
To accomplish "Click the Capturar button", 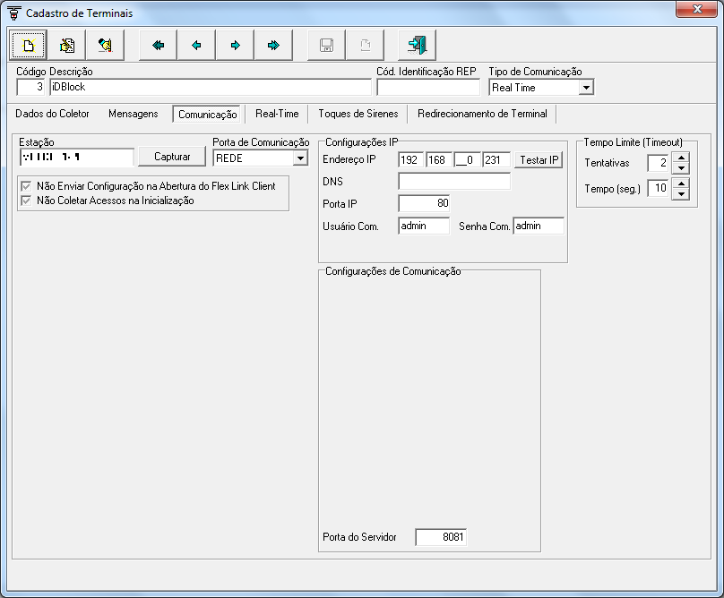I will (x=172, y=157).
